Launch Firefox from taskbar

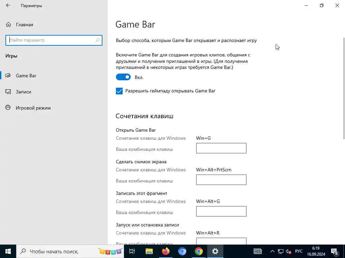click(x=166, y=251)
